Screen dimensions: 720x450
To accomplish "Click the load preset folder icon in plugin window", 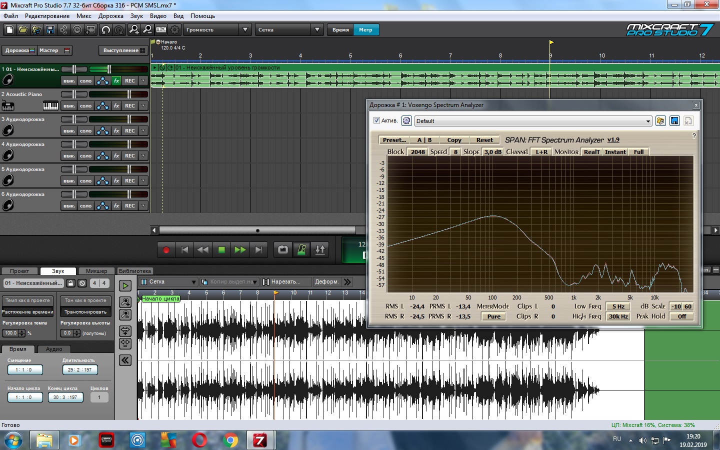I will 660,121.
